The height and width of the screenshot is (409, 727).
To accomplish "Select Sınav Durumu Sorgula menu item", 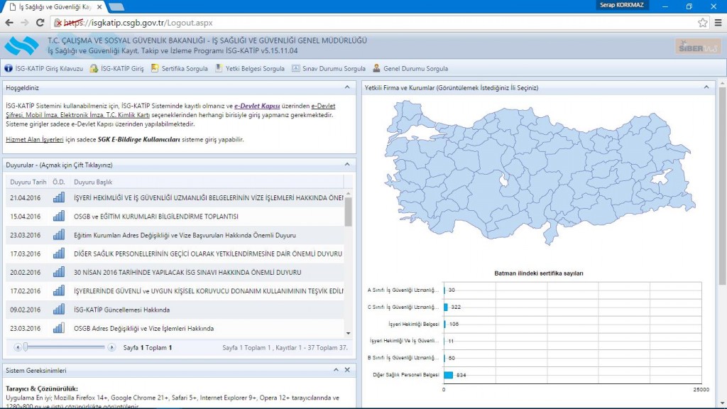I will coord(328,68).
